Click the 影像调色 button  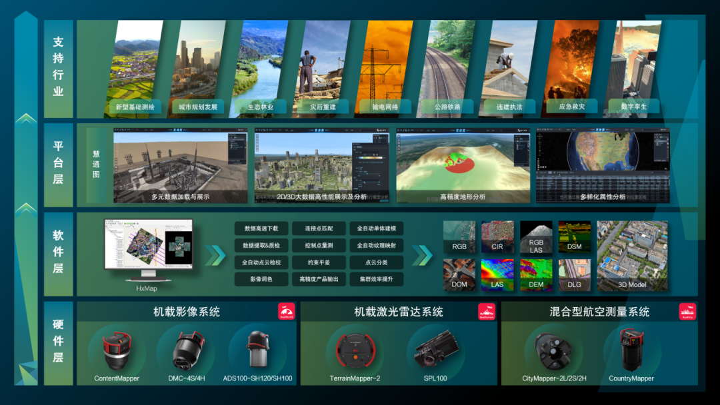tap(261, 279)
